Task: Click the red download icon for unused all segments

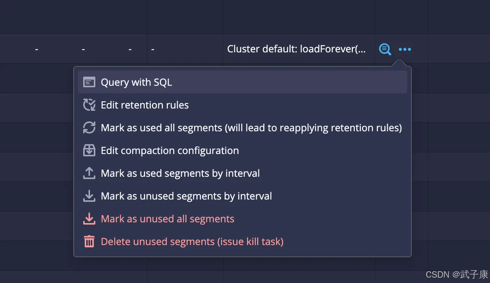Action: [x=89, y=219]
